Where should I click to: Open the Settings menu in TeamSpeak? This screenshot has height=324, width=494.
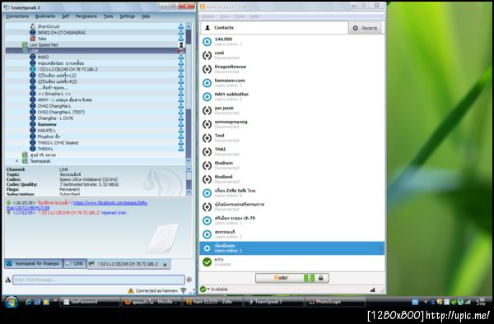click(x=128, y=16)
